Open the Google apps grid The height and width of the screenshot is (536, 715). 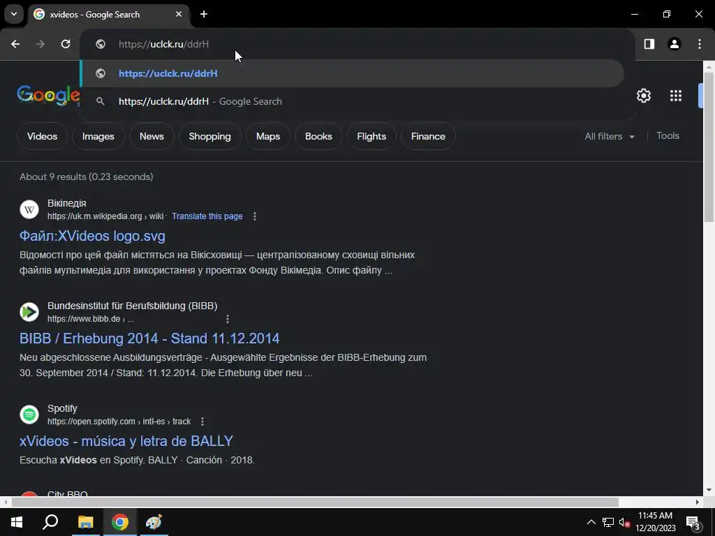pos(676,96)
